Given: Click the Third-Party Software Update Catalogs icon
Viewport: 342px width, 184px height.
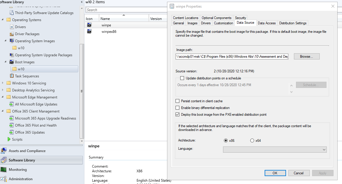Looking at the screenshot, I should (x=11, y=13).
